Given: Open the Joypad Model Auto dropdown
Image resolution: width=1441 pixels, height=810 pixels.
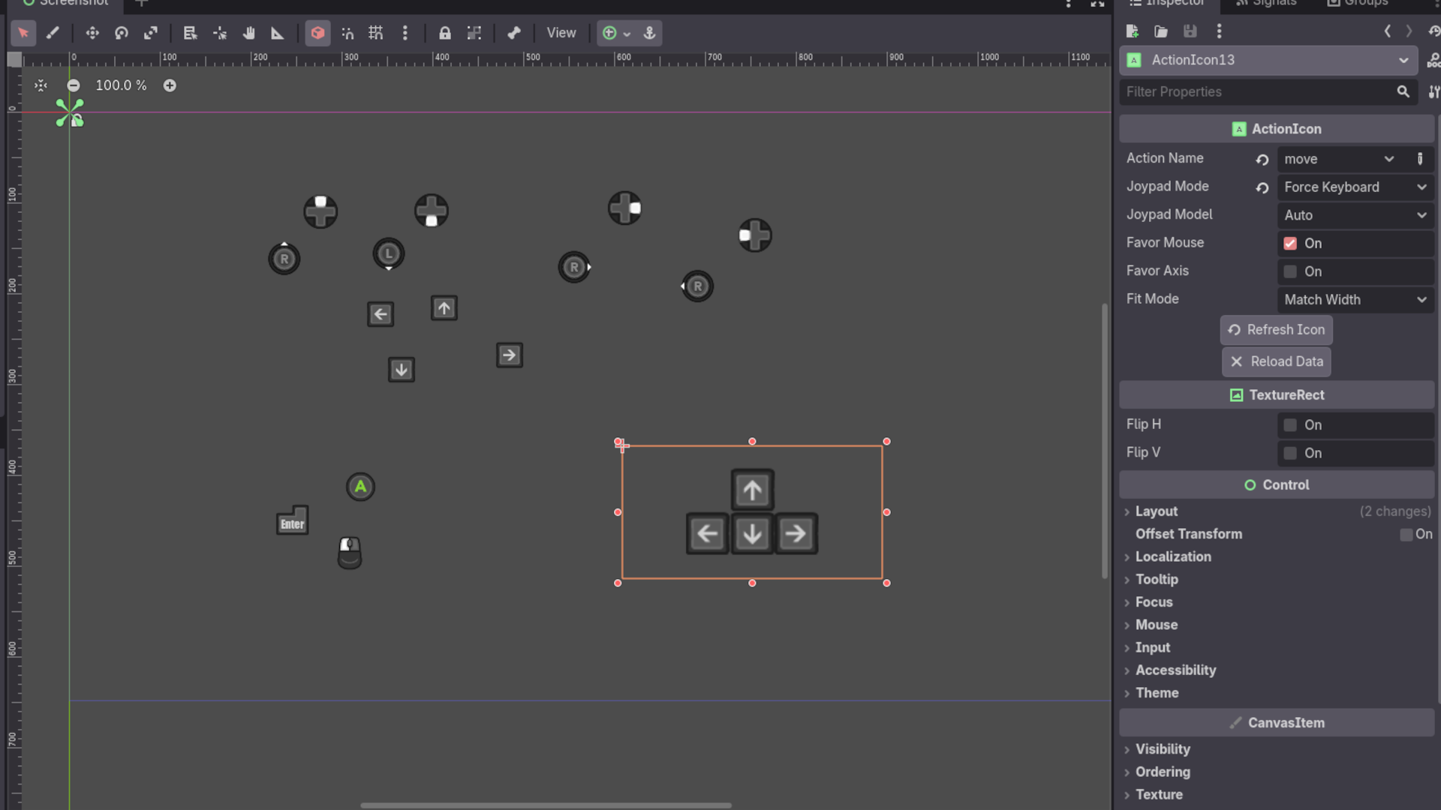Looking at the screenshot, I should pos(1355,215).
